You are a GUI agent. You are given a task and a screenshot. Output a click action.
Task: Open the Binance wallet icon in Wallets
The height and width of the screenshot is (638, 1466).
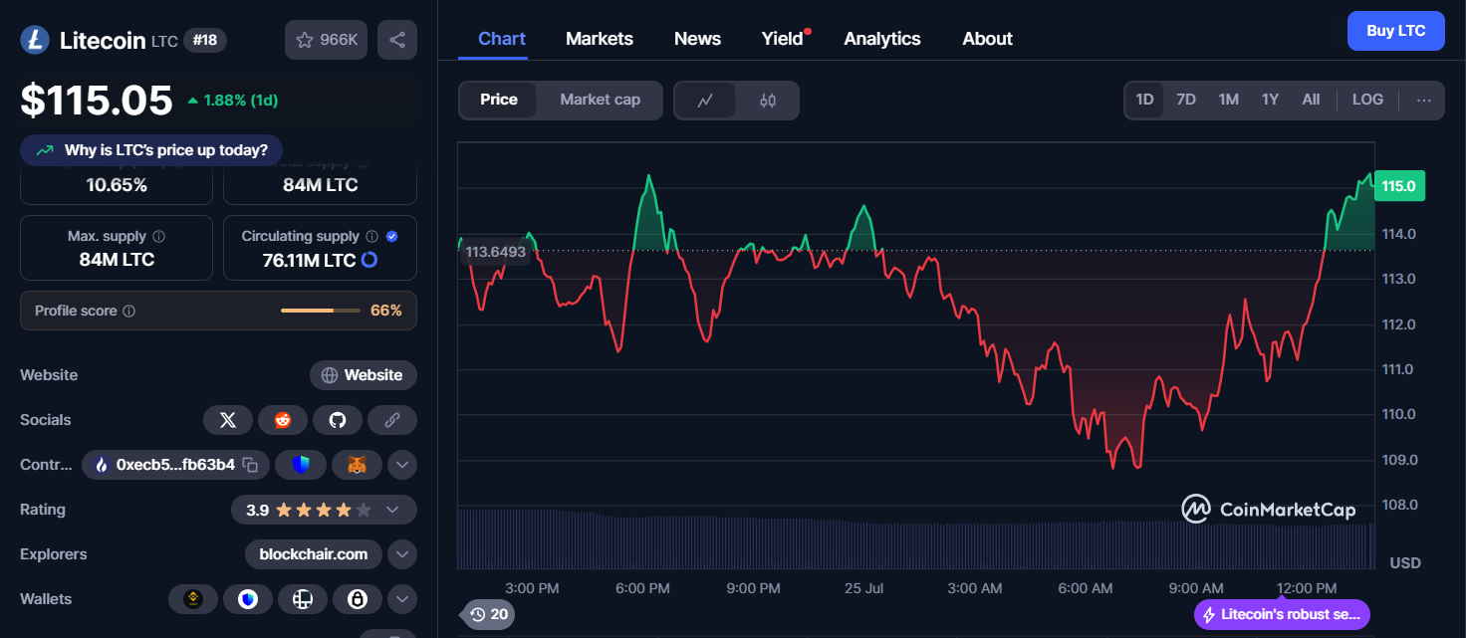193,599
